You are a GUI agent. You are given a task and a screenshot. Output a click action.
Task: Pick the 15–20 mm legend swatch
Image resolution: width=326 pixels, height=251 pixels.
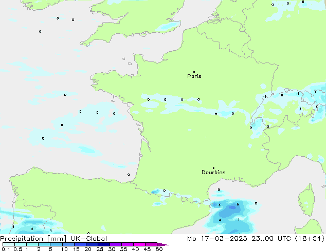click(80, 244)
